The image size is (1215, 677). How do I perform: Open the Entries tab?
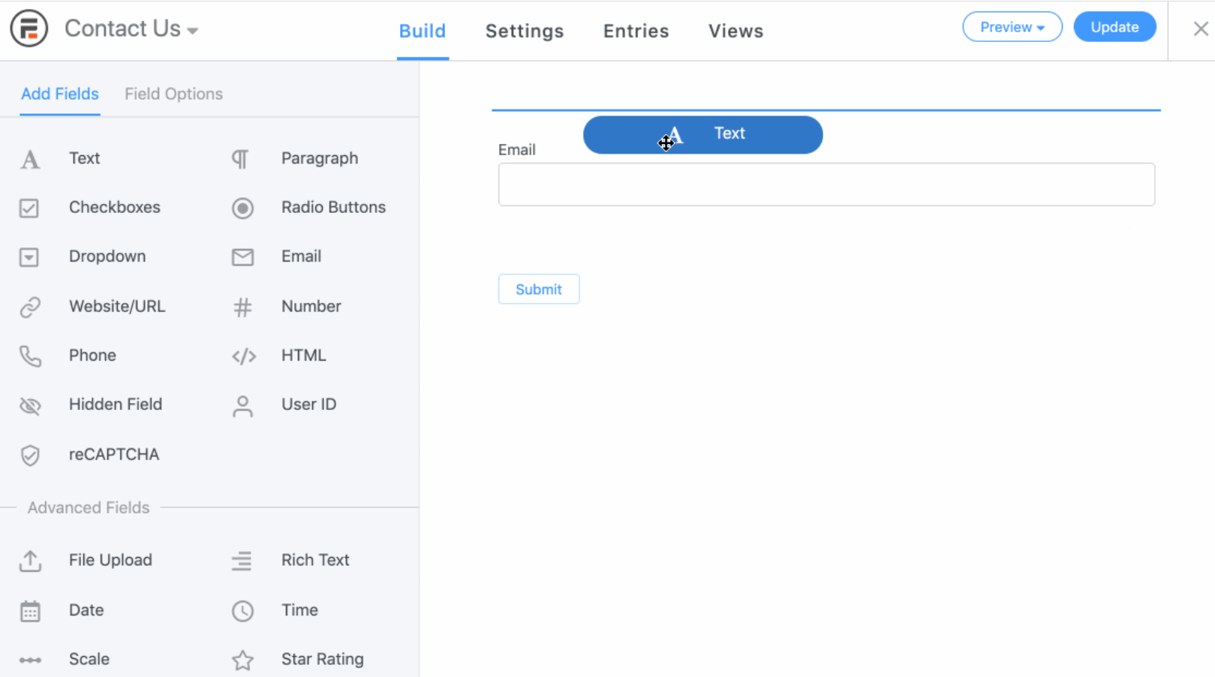coord(636,31)
